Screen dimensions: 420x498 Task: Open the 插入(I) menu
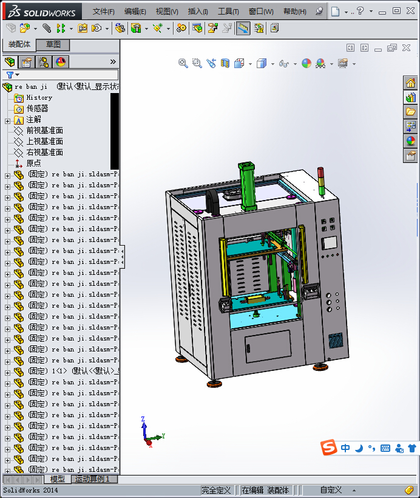pos(198,12)
